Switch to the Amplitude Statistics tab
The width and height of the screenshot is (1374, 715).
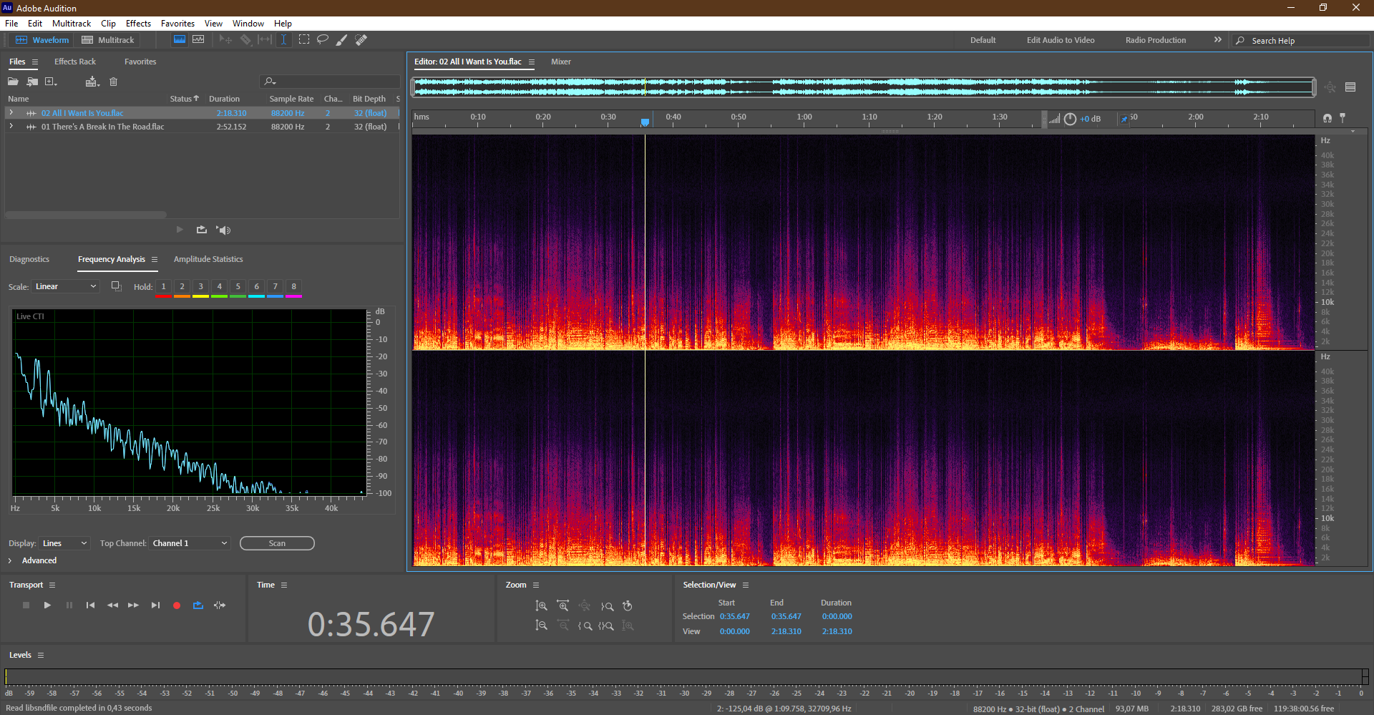coord(208,259)
